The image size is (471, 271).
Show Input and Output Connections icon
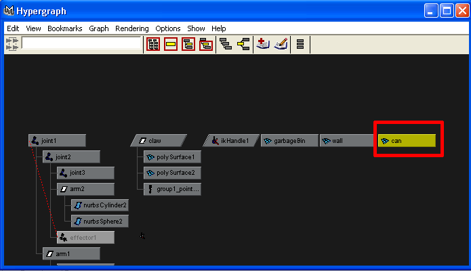(243, 44)
